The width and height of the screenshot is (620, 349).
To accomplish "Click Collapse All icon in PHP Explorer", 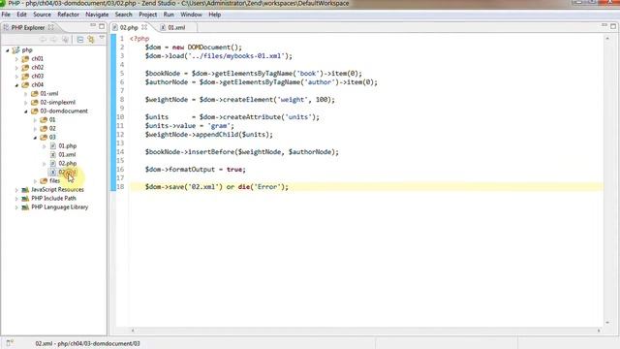I will (80, 39).
